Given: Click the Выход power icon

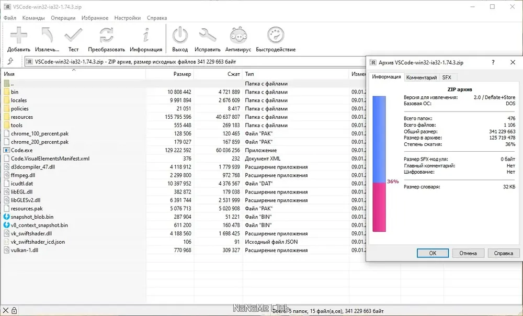Looking at the screenshot, I should pyautogui.click(x=180, y=35).
